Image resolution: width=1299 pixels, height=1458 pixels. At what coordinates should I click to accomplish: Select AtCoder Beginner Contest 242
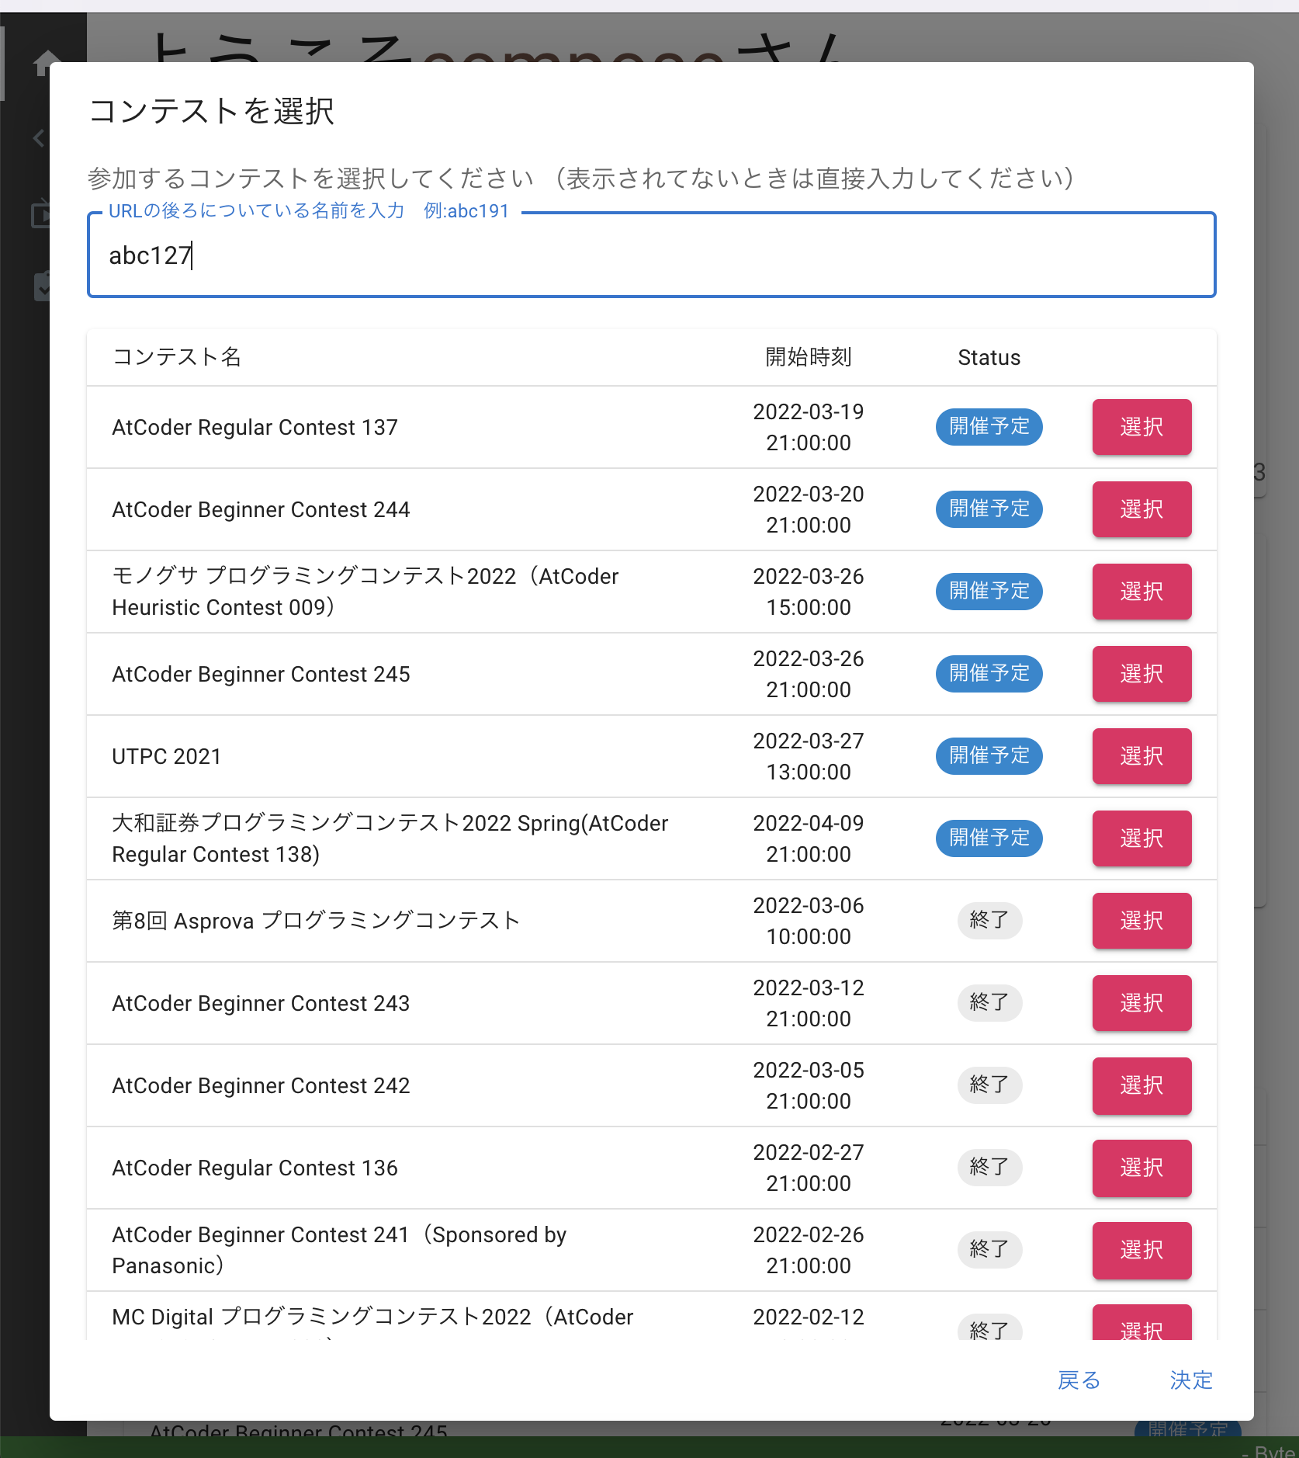pyautogui.click(x=1141, y=1085)
